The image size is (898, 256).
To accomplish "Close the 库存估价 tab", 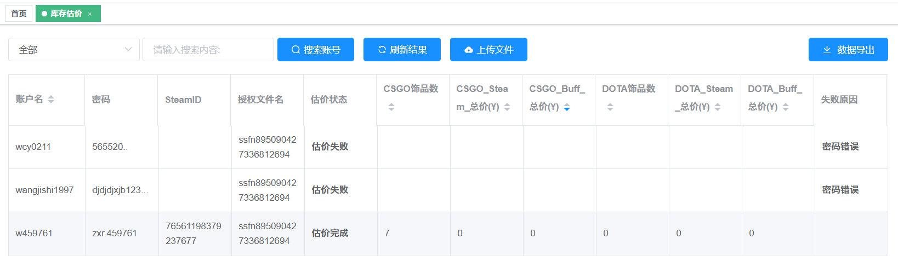I will (x=90, y=14).
